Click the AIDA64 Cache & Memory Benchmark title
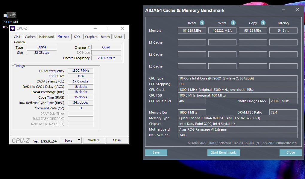305x179 pixels. [185, 10]
